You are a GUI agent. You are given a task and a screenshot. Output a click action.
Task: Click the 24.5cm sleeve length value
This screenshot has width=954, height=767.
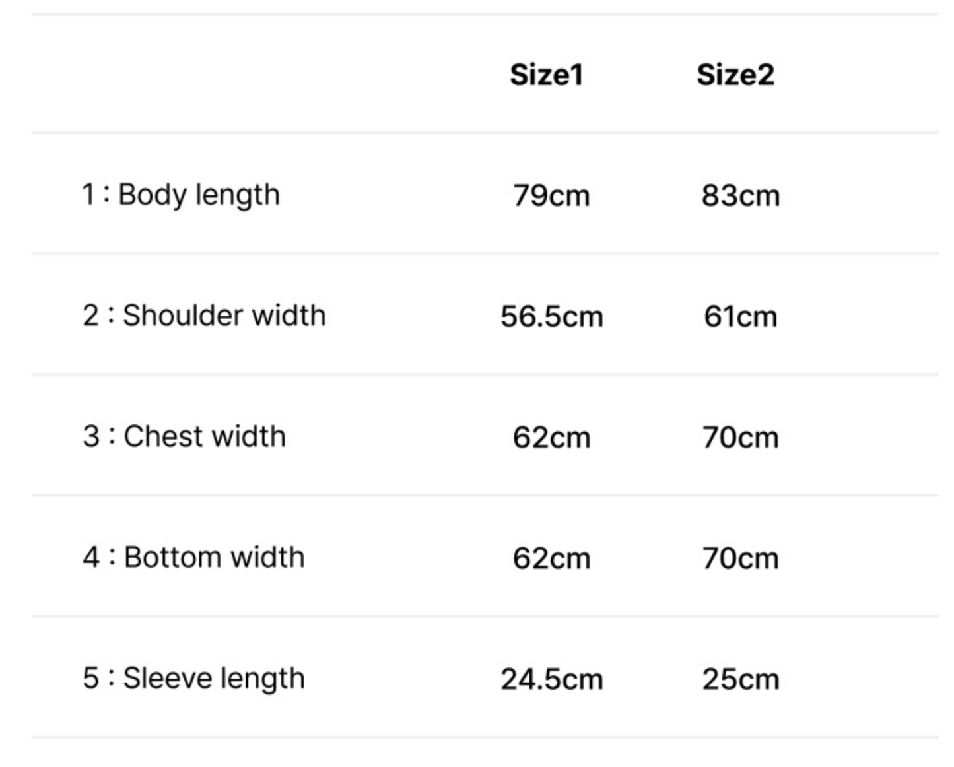click(551, 679)
